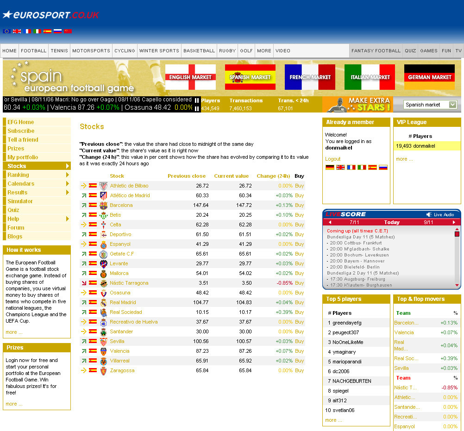Toggle Live Audio speaker icon

[428, 215]
